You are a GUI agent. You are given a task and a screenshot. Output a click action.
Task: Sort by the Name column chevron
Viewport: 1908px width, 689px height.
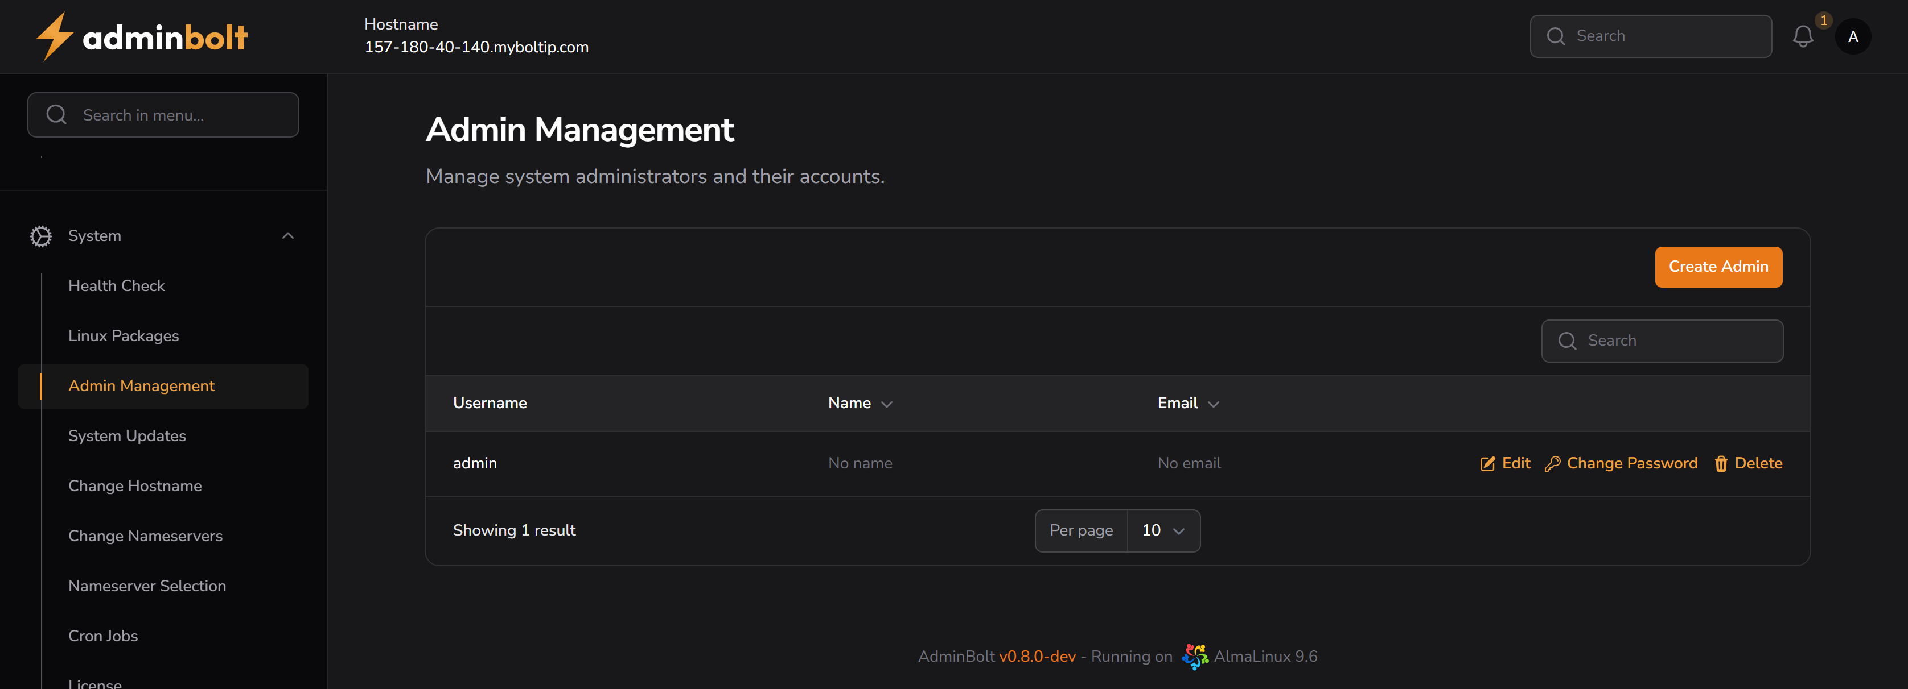pos(888,404)
